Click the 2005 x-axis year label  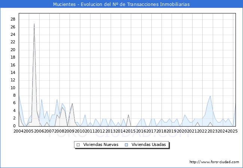point(29,131)
